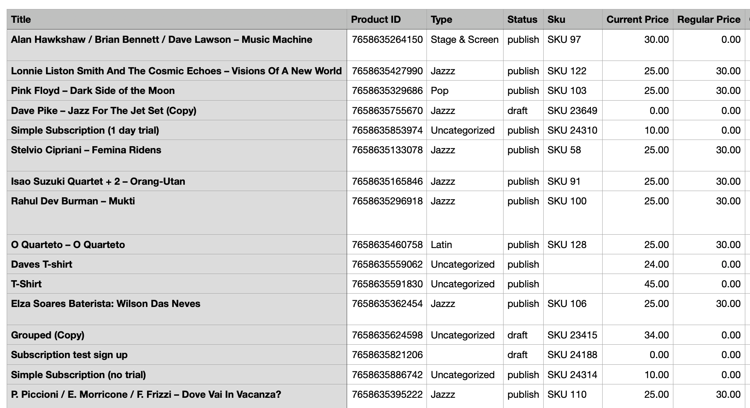Click the SKU 122 cell for Lonnie Liston Smith
The width and height of the screenshot is (750, 408).
point(566,71)
